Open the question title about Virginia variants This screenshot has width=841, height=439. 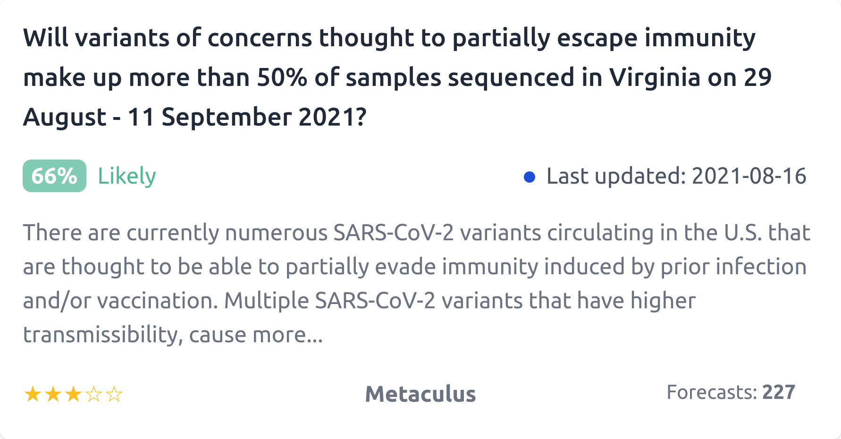(x=396, y=77)
